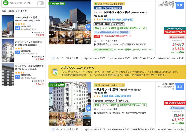The height and width of the screenshot is (134, 187).
Task: Click Forza アゴダあんしんキャンセル badge
Action: [109, 4]
